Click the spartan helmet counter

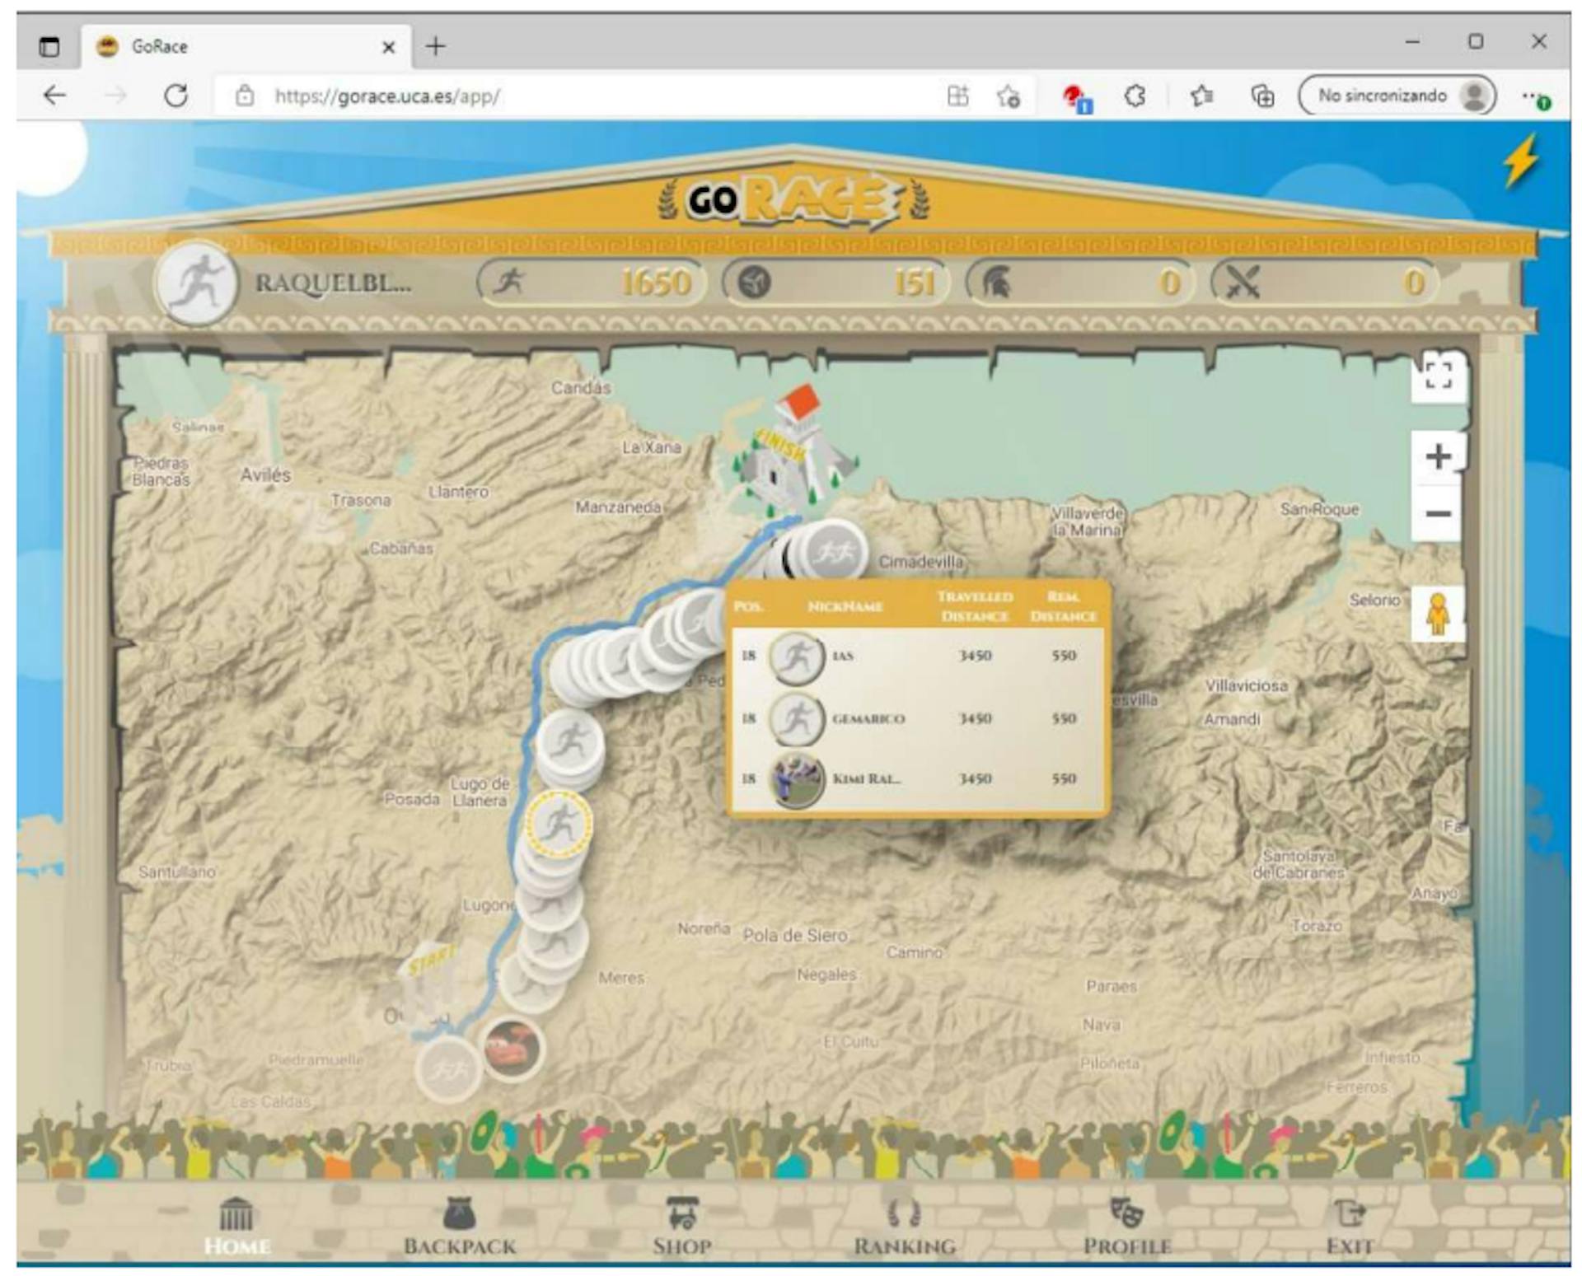1079,283
